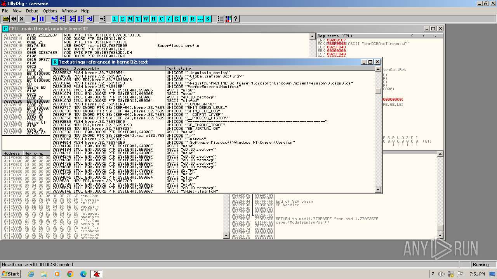497x279 pixels.
Task: Click the disassembly pane scroll up arrow
Action: tap(313, 36)
